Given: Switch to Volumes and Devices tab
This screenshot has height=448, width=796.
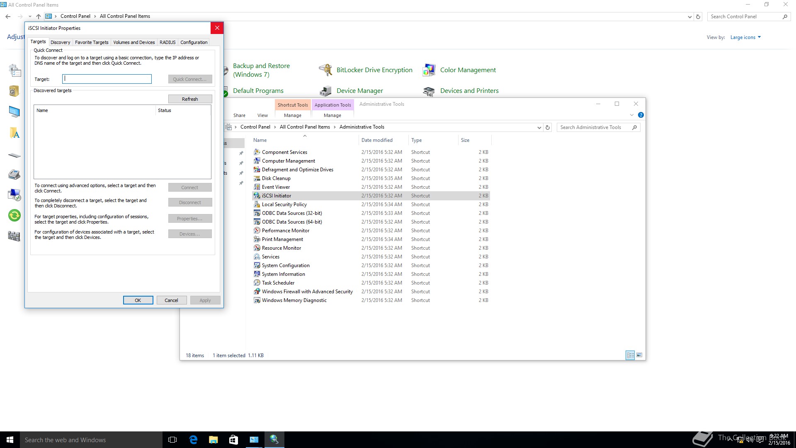Looking at the screenshot, I should (x=134, y=42).
